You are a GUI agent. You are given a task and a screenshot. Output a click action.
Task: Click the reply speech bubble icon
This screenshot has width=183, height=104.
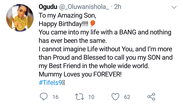pyautogui.click(x=44, y=97)
